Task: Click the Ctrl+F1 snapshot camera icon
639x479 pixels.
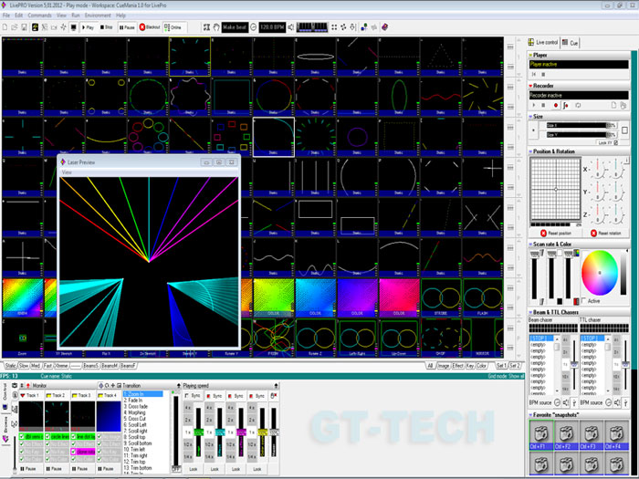Action: (540, 432)
